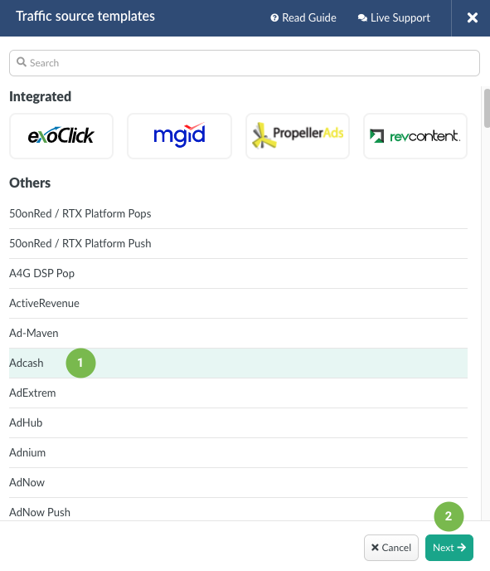Select AdExtrem from Others list
The height and width of the screenshot is (571, 490).
pos(238,393)
